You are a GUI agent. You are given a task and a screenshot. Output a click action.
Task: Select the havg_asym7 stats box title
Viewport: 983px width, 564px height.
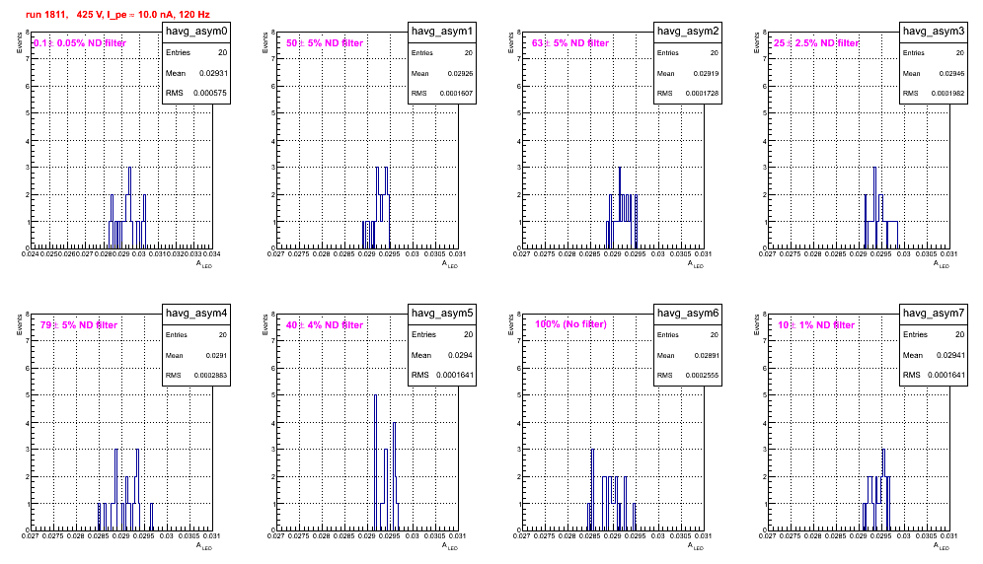934,314
